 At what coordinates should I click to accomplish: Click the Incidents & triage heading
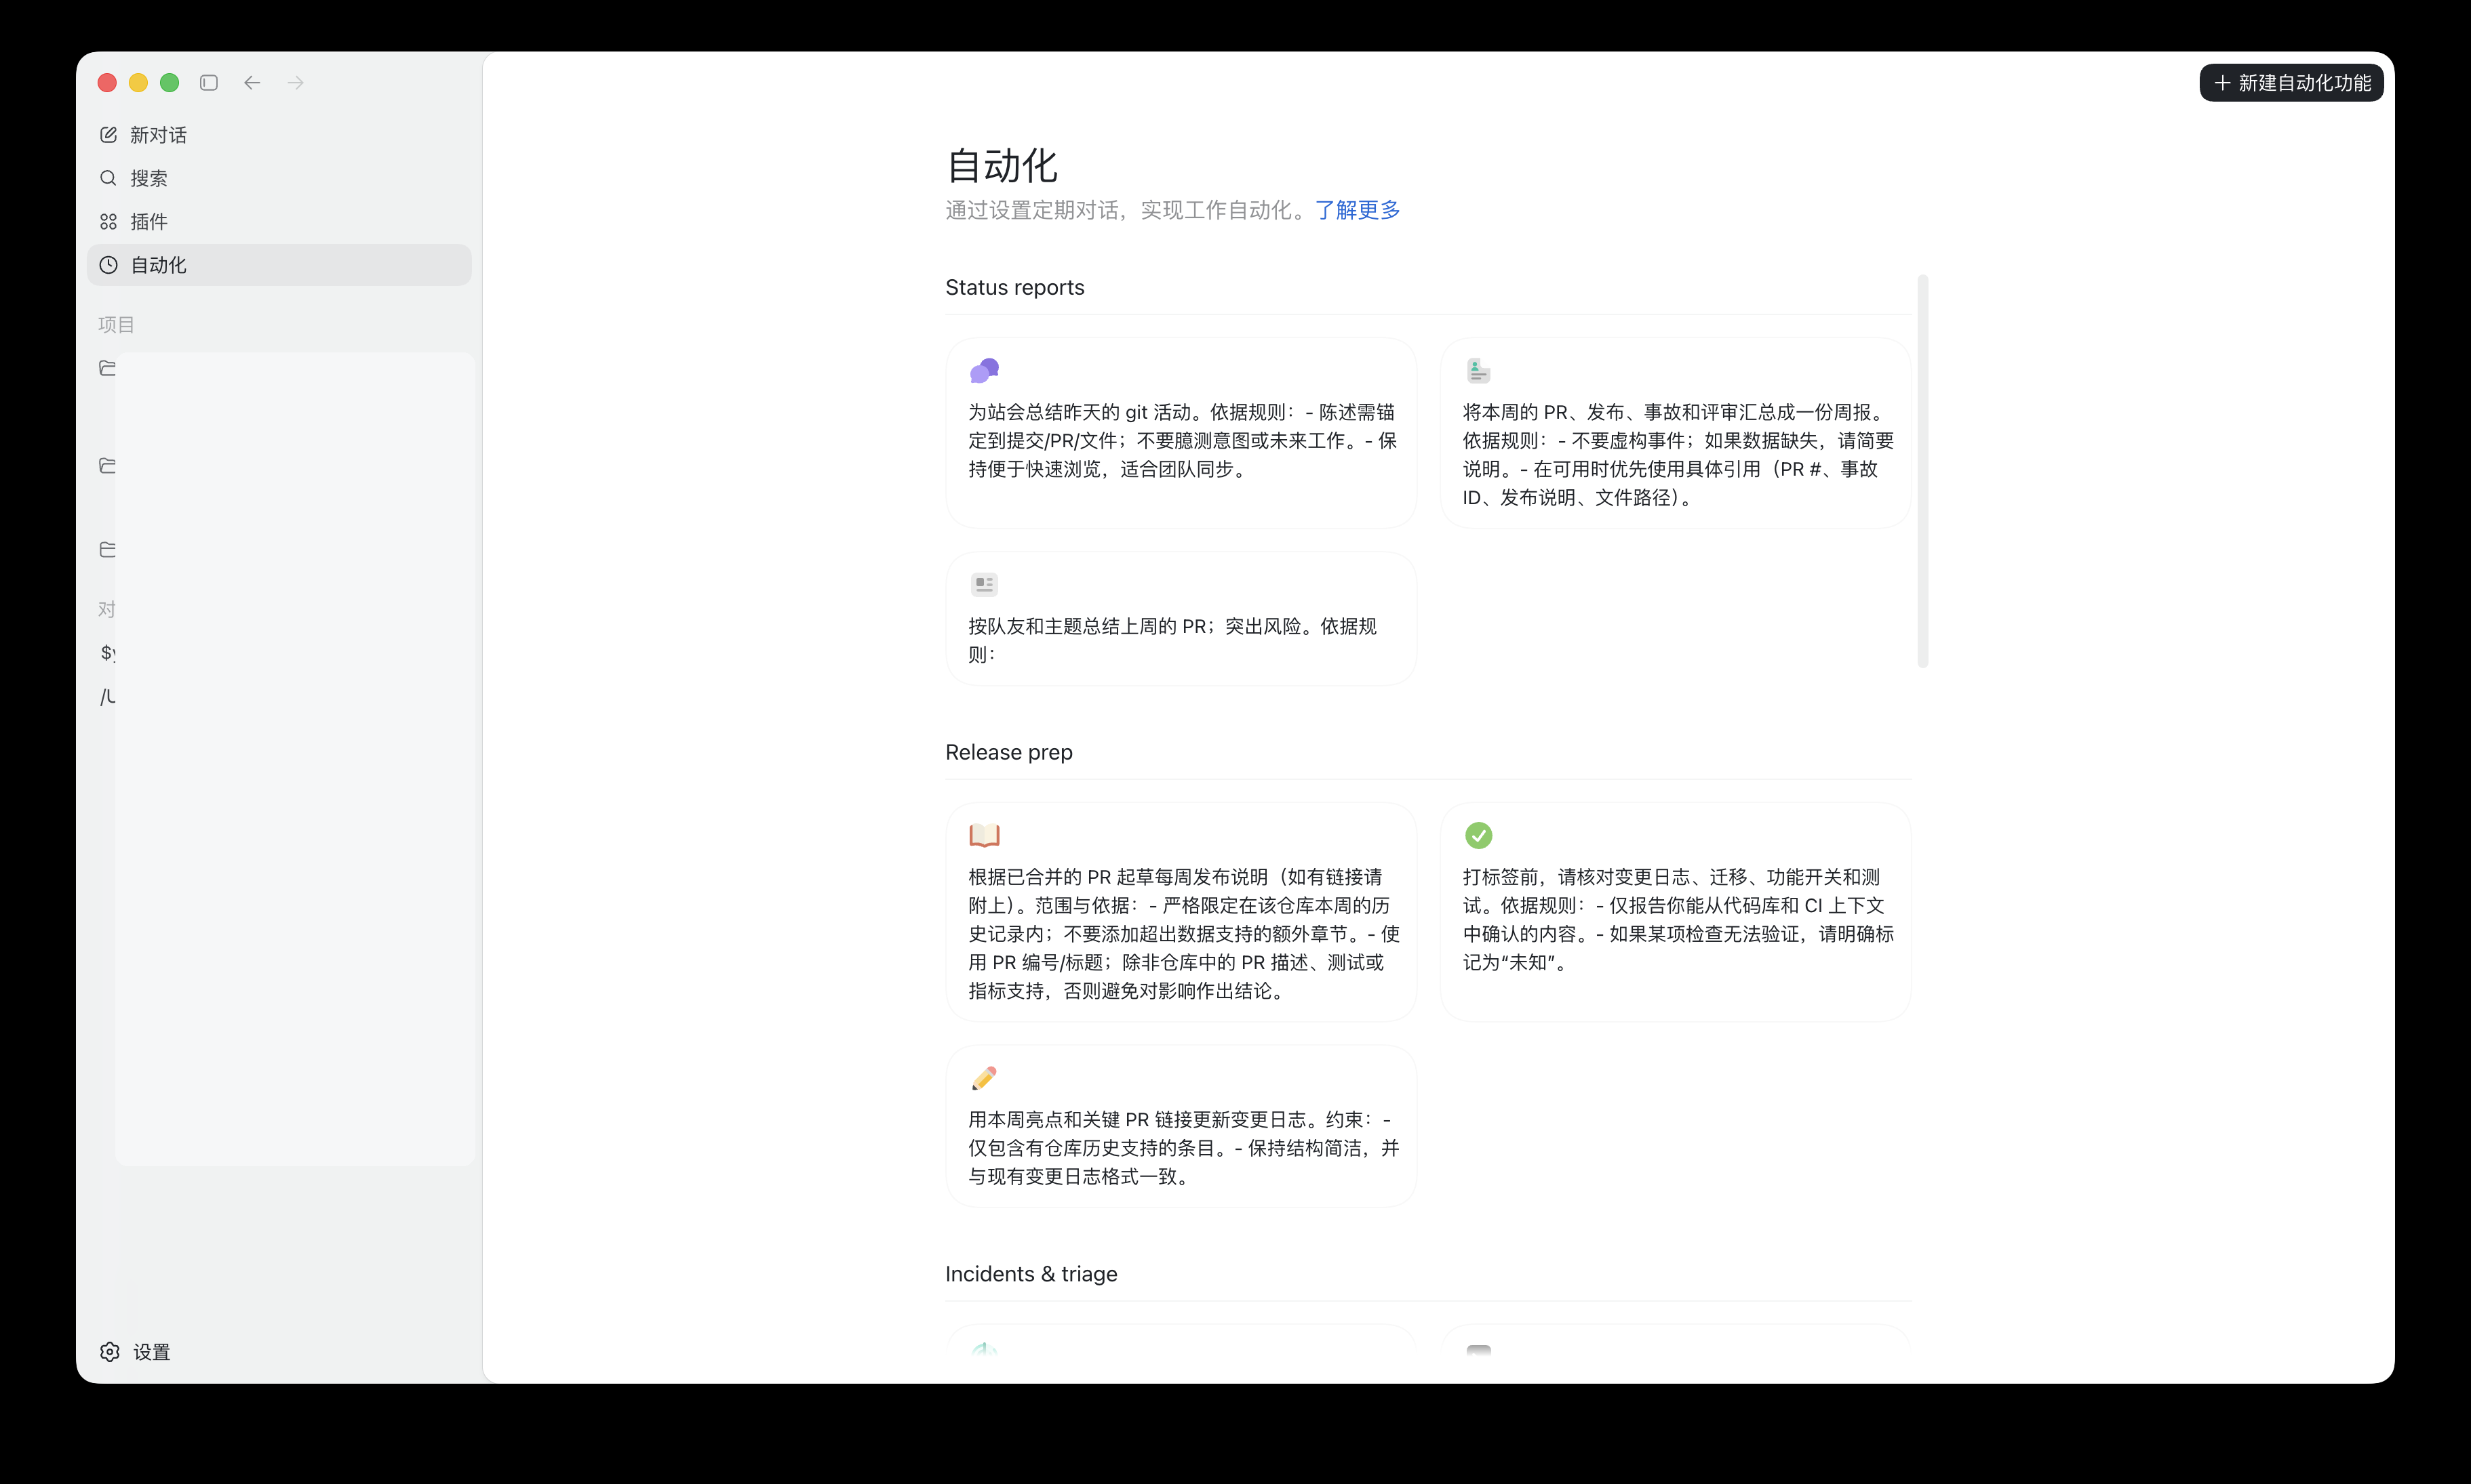pos(1031,1274)
